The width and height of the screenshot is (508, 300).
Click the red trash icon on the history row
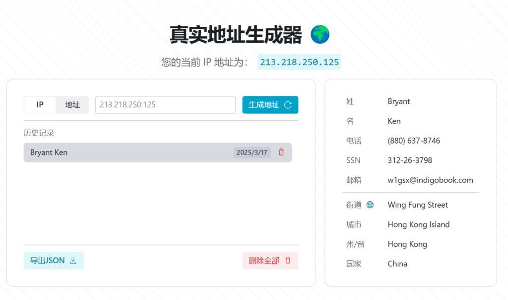click(x=281, y=152)
